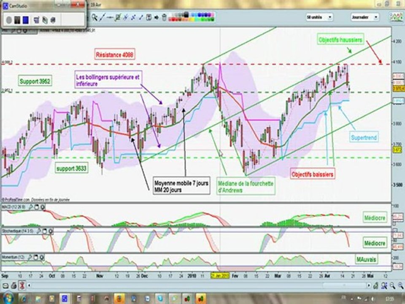The width and height of the screenshot is (405, 304).
Task: Click the chart icon right of Journalier dropdown
Action: coord(396,17)
